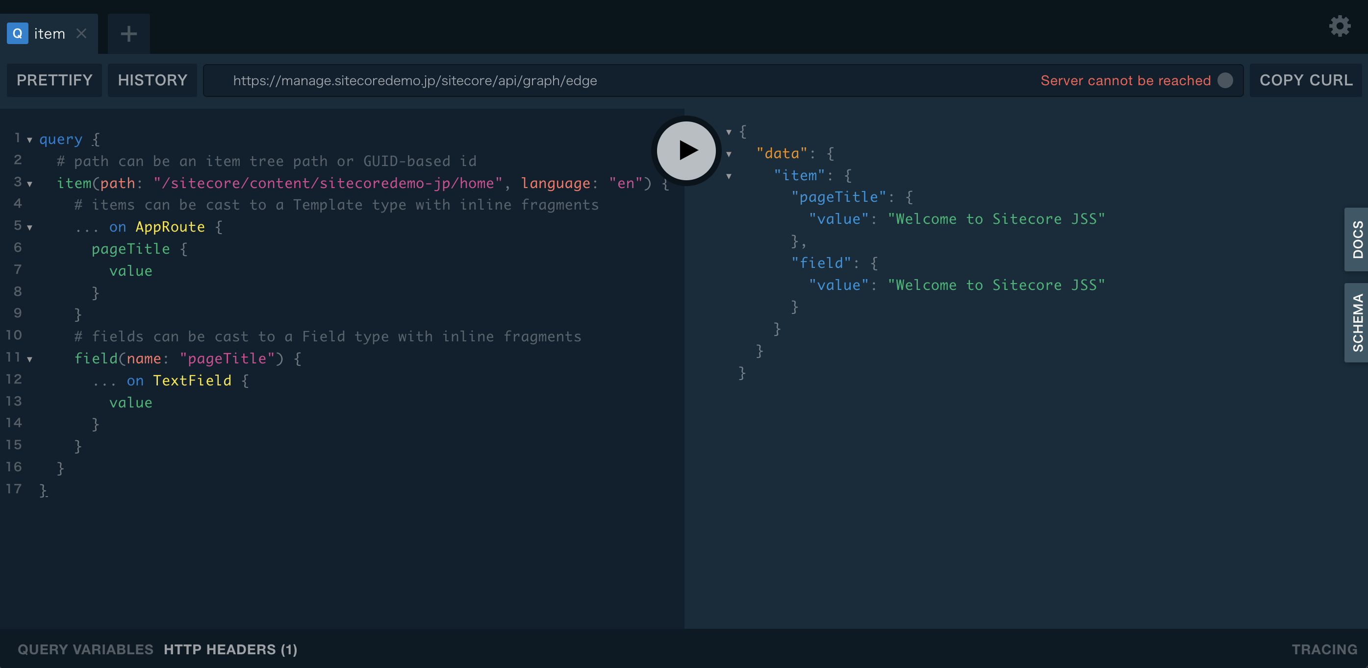Click line number 17 in the gutter

pos(14,489)
